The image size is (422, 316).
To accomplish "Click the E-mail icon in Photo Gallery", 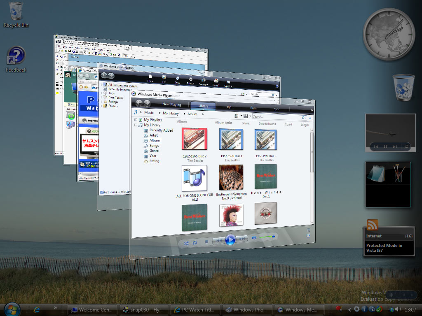I will pyautogui.click(x=216, y=83).
